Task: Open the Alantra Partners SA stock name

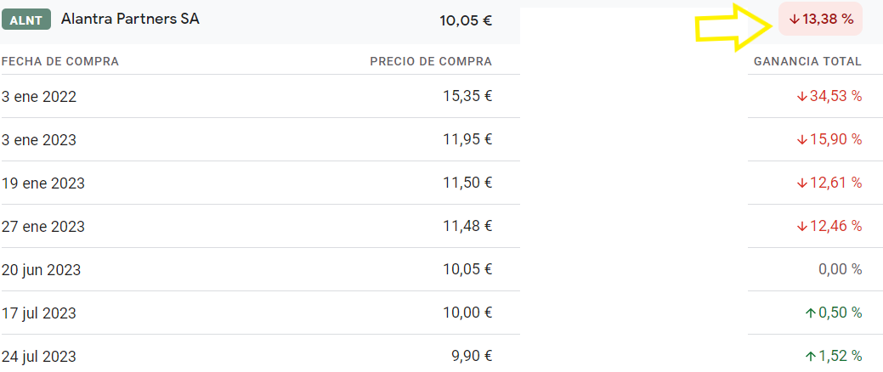Action: pos(130,20)
